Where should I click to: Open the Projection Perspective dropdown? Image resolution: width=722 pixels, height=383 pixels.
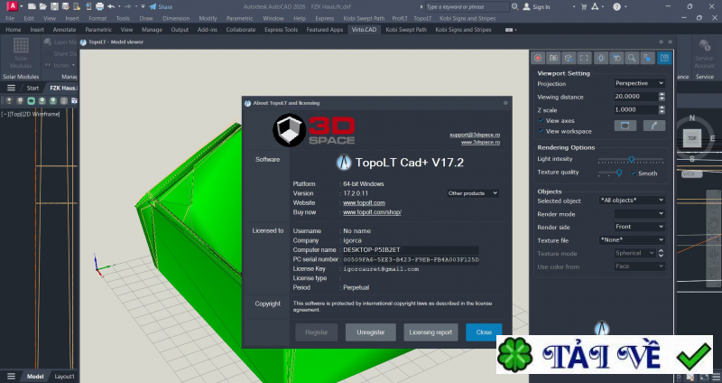click(640, 83)
